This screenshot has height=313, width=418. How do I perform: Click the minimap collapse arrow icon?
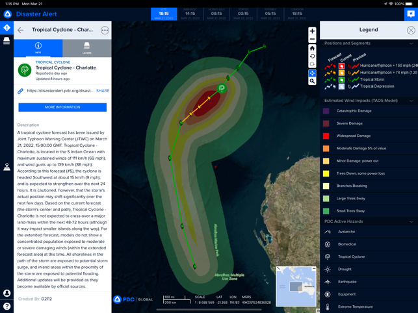tap(279, 268)
